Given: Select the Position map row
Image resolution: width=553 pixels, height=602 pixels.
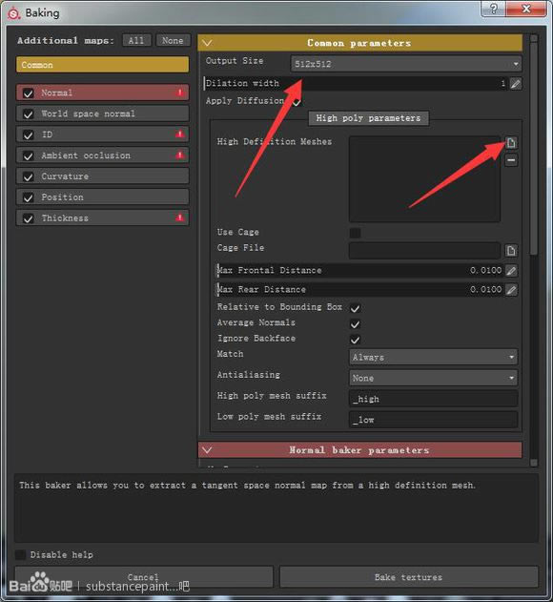Looking at the screenshot, I should pos(102,197).
